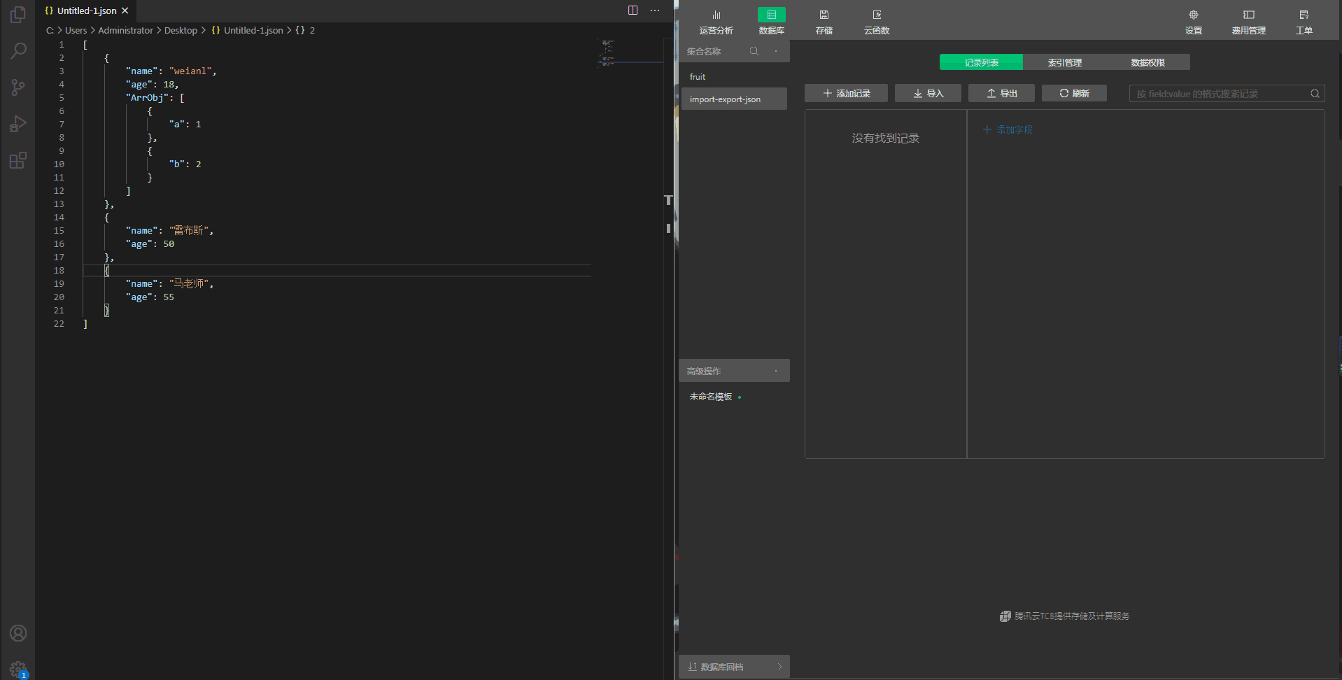
Task: Click line 3 "name": "weianl" in the editor
Action: 171,71
